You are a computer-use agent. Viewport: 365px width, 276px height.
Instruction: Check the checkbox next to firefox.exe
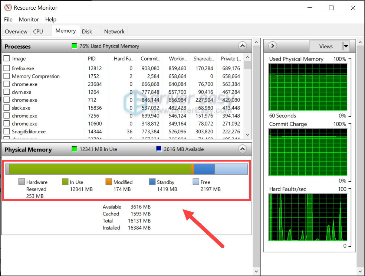[x=6, y=68]
